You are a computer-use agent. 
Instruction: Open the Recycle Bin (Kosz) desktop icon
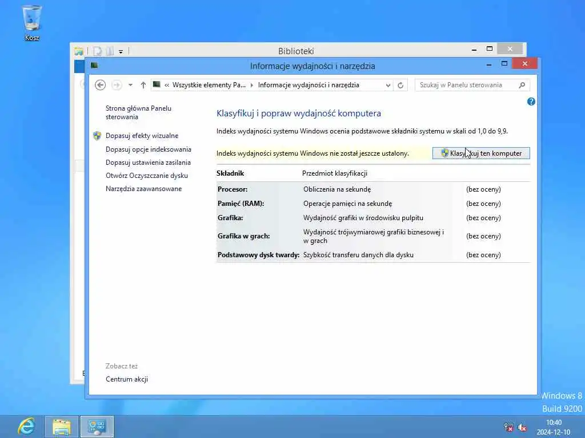click(x=32, y=23)
